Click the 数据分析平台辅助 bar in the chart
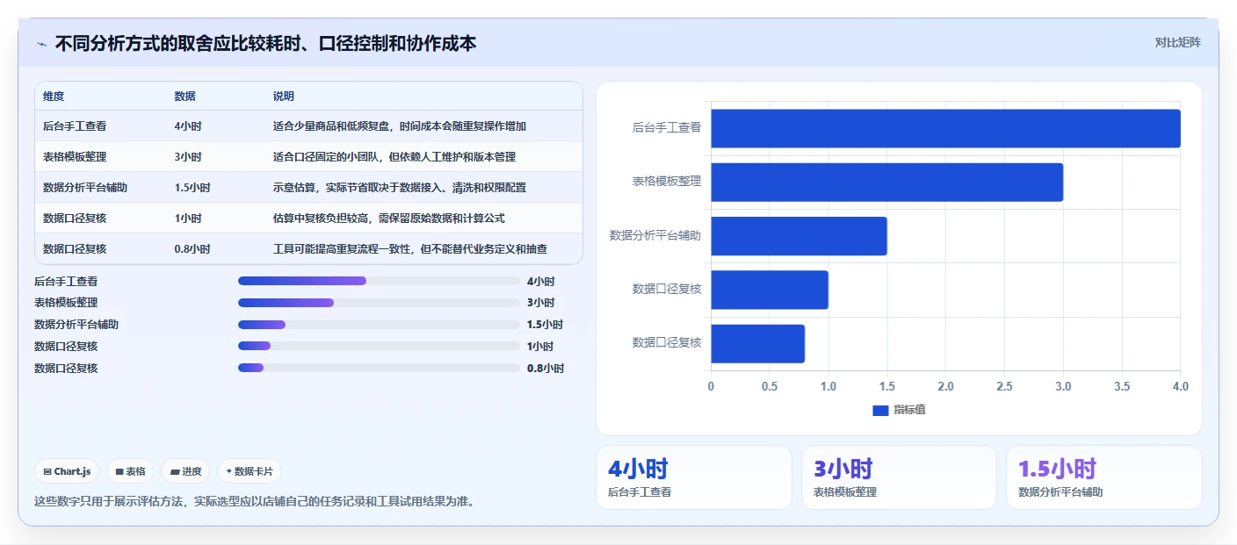 (799, 236)
